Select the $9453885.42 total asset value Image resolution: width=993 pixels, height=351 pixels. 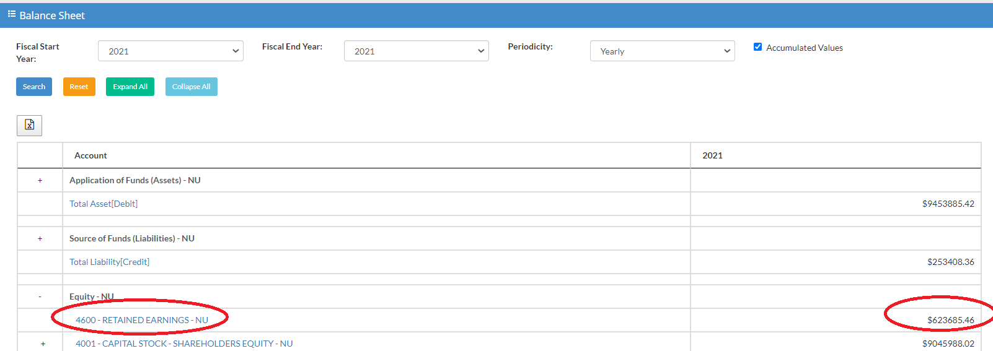(948, 204)
